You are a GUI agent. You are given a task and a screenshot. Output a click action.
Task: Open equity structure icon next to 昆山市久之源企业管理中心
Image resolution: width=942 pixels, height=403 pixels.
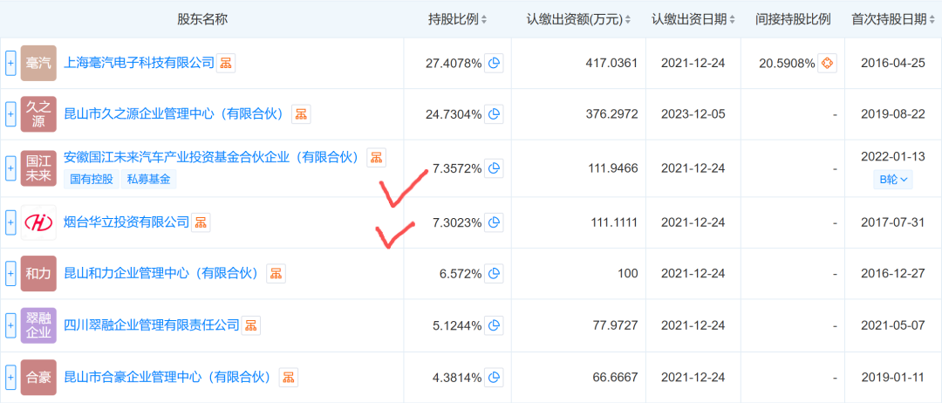(x=301, y=113)
